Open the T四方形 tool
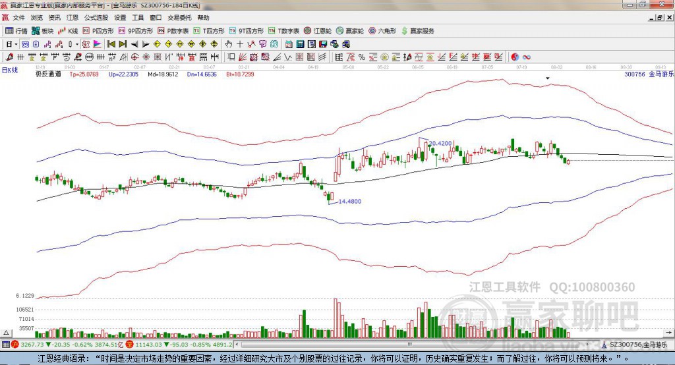The height and width of the screenshot is (365, 675). point(209,31)
